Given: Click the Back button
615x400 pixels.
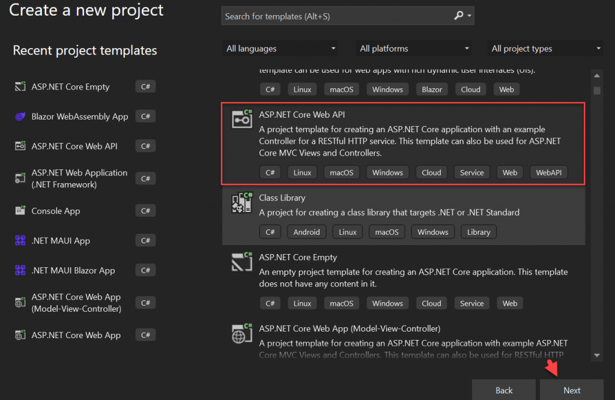Looking at the screenshot, I should click(504, 390).
